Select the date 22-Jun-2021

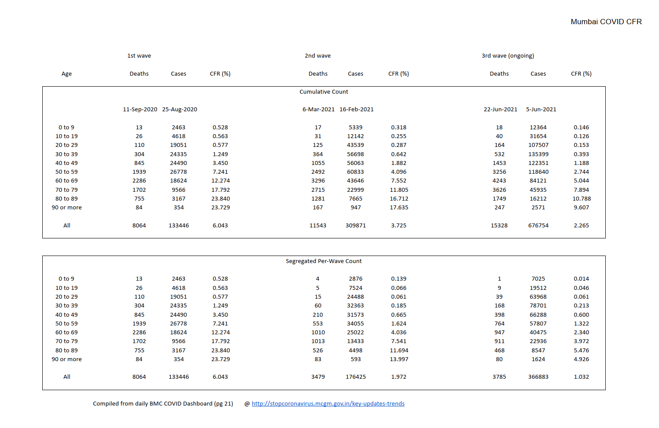click(x=501, y=110)
